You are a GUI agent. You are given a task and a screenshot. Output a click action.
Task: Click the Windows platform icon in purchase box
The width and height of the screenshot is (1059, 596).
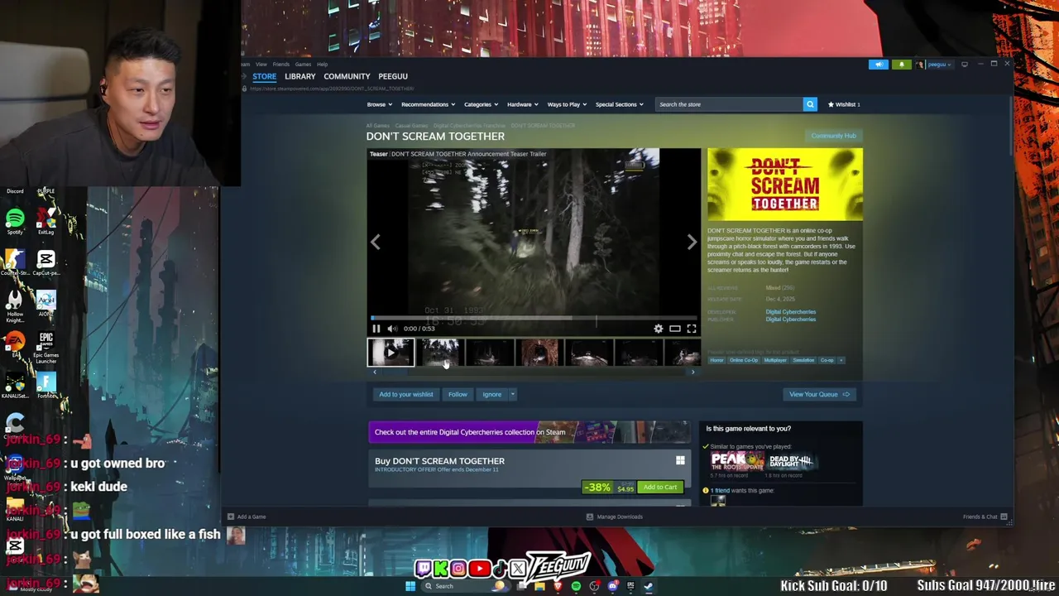(680, 461)
